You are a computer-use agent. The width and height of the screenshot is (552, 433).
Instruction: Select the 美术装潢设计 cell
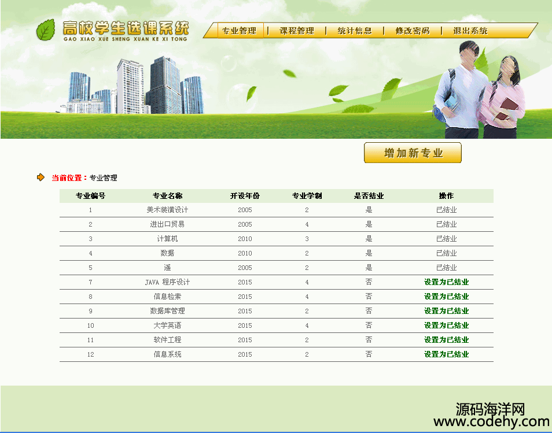167,210
